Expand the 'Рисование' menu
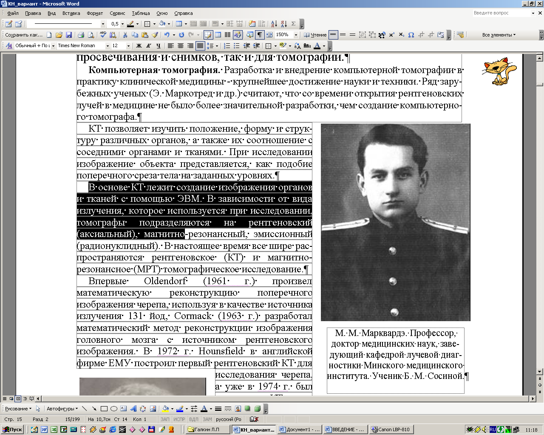 [18, 409]
